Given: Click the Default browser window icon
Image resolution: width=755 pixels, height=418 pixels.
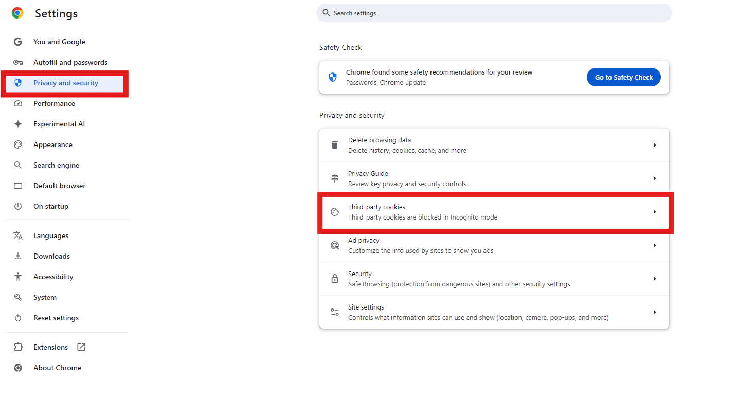Looking at the screenshot, I should 18,186.
